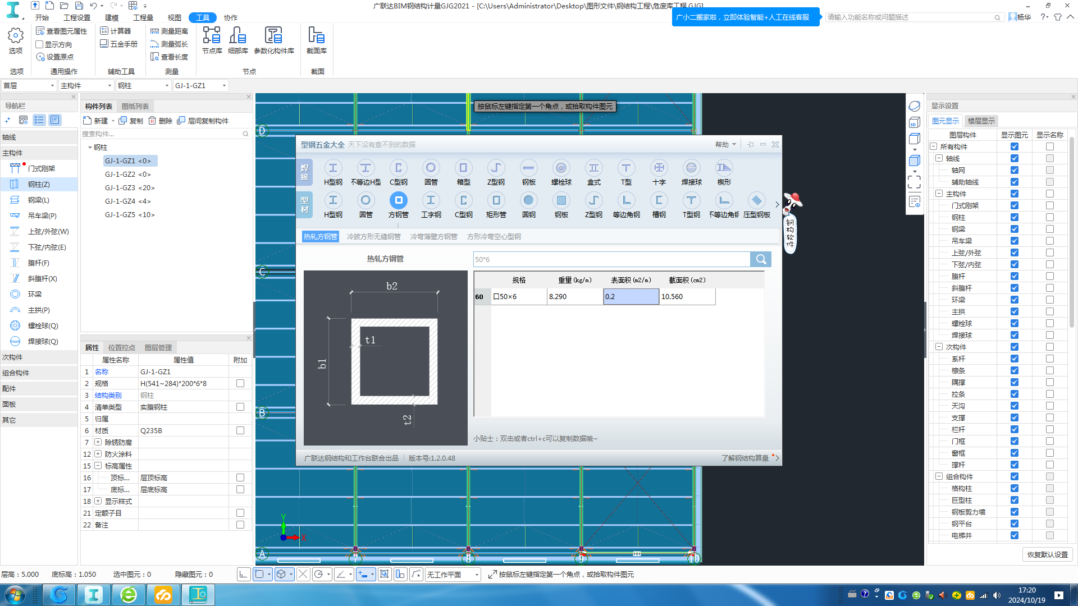Image resolution: width=1078 pixels, height=606 pixels.
Task: Uncheck 吊车梁 显示图元 checkbox
Action: point(1014,241)
